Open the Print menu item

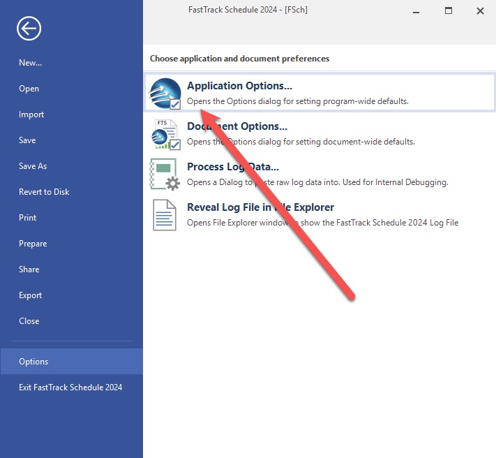[x=28, y=218]
